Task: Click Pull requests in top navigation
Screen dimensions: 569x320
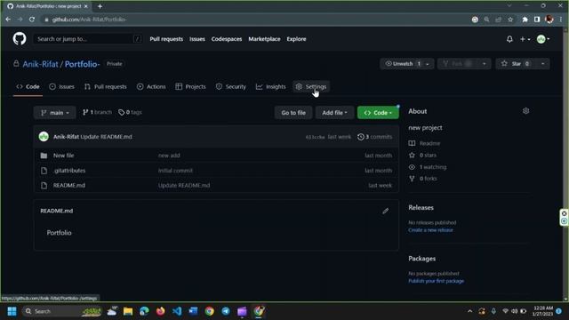Action: coord(166,39)
